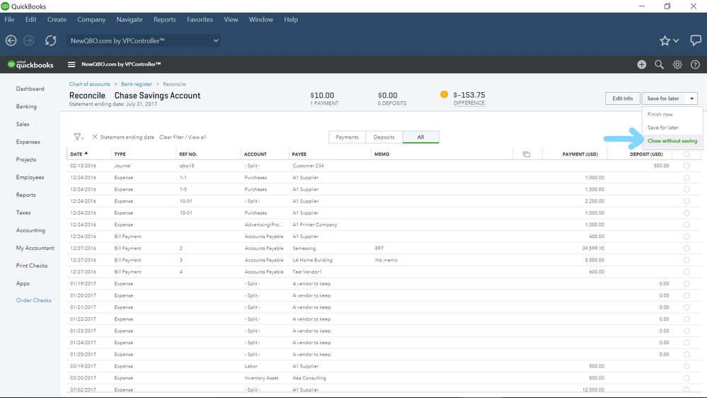Click the forward navigation arrow icon
This screenshot has width=707, height=398.
point(28,40)
